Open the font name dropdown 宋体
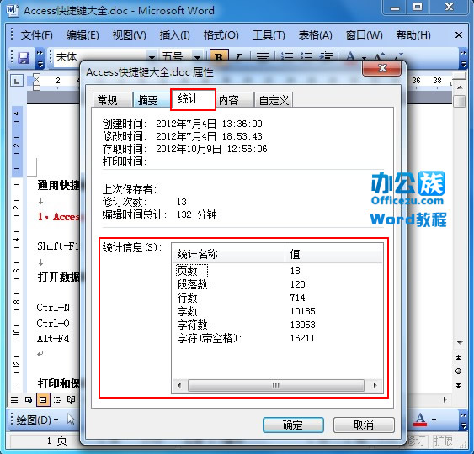Image resolution: width=474 pixels, height=454 pixels. tap(152, 57)
